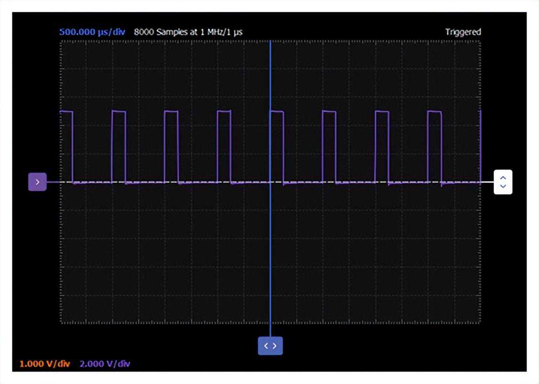Click top of second pulse from the left
539x384 pixels.
click(118, 111)
